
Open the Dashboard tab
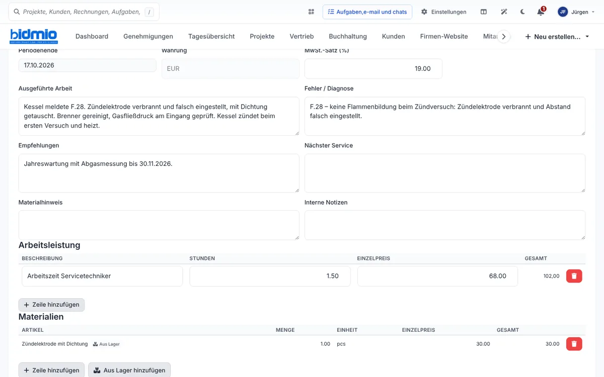pos(92,36)
